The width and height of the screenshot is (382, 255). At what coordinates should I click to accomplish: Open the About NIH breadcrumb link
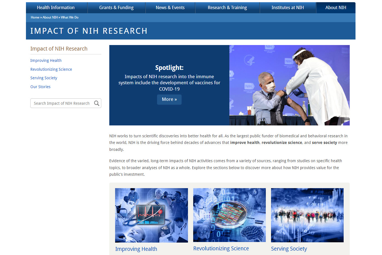(50, 17)
